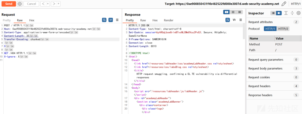The image size is (302, 114).
Task: Toggle non-printable characters in Request panel
Action: 111,20
